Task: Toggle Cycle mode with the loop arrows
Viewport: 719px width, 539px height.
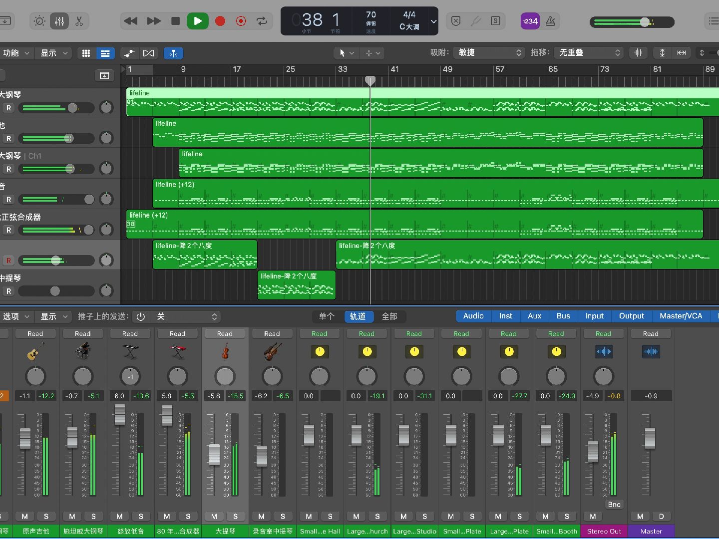Action: click(262, 21)
